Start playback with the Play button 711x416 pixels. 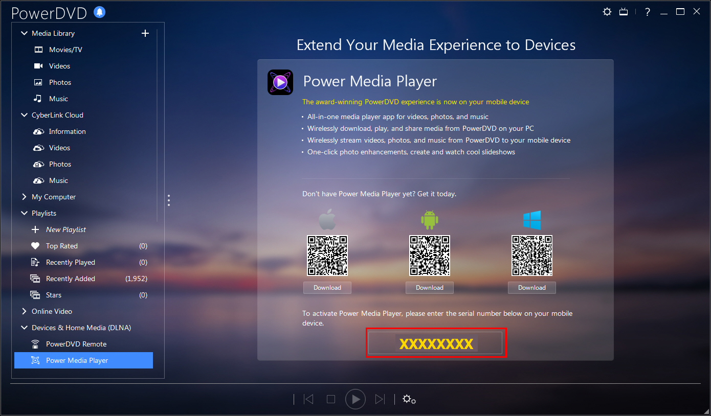pos(355,399)
